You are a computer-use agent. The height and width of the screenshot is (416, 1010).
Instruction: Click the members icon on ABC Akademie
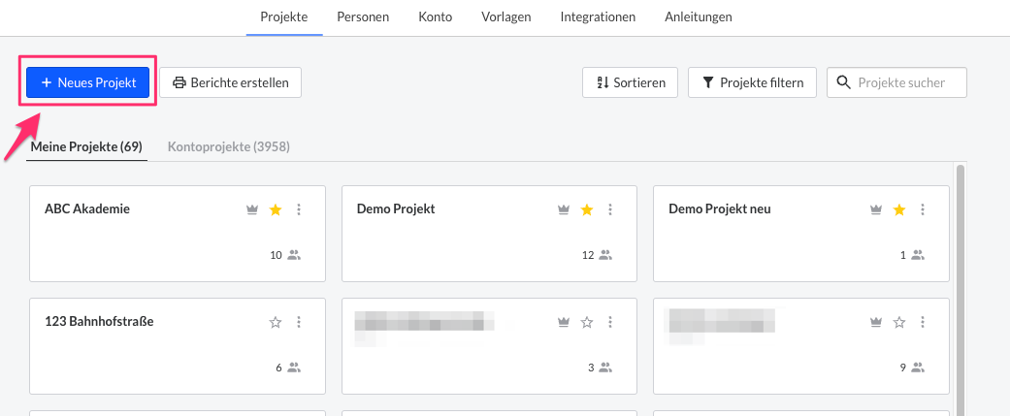click(294, 255)
